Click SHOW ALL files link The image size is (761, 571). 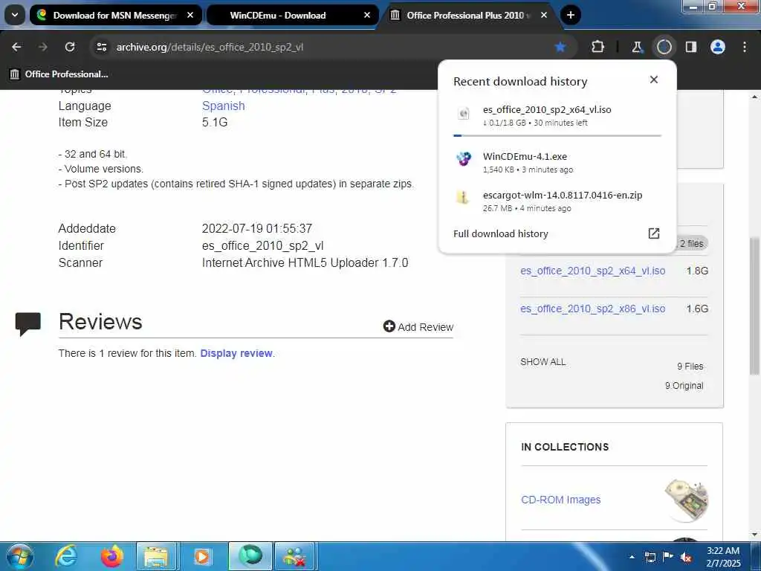(543, 362)
